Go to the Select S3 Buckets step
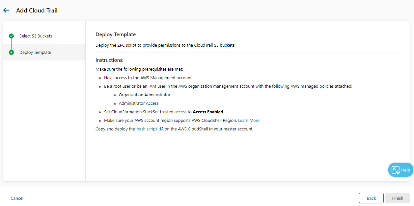 click(36, 36)
